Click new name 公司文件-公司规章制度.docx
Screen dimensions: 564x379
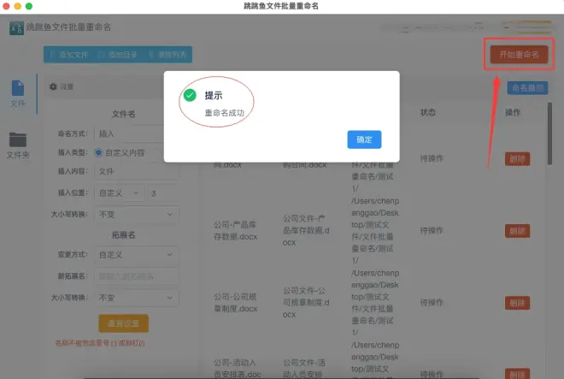pyautogui.click(x=306, y=303)
